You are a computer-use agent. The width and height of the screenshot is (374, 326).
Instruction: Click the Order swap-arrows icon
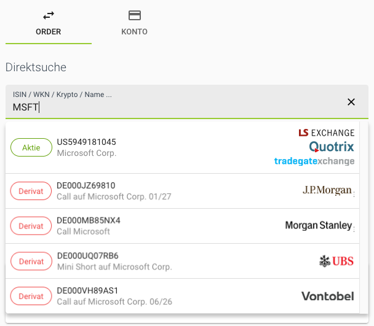pyautogui.click(x=49, y=15)
